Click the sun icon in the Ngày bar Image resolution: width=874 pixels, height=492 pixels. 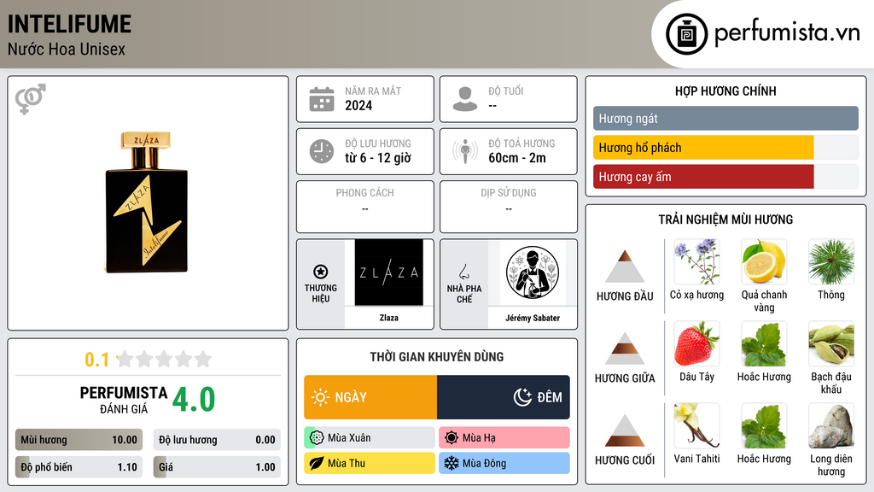(x=320, y=397)
